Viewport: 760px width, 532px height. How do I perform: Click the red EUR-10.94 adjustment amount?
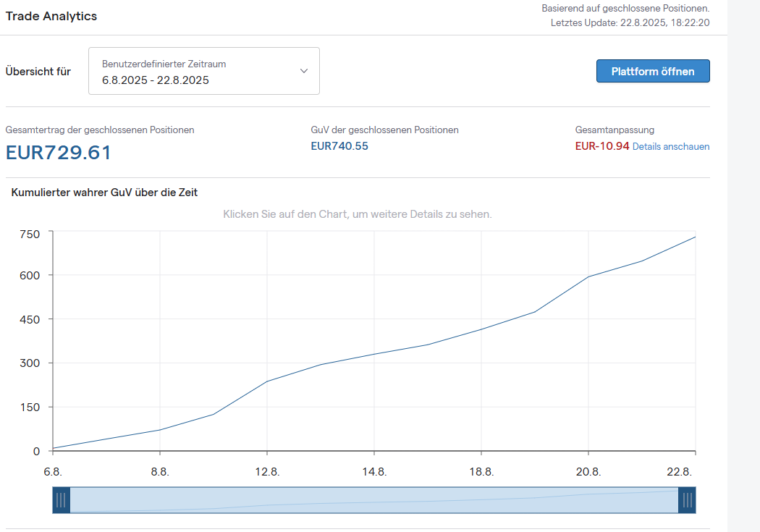(x=602, y=146)
